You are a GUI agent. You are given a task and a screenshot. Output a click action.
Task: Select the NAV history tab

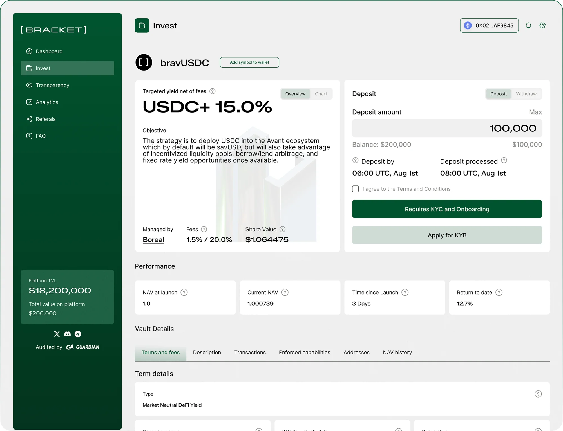coord(397,352)
